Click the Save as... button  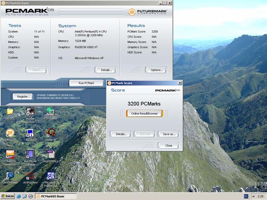pyautogui.click(x=169, y=134)
